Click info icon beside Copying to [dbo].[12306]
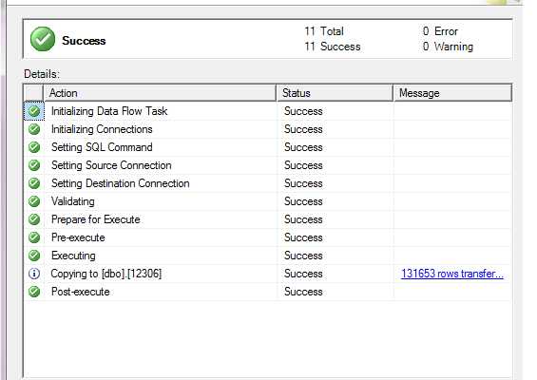Viewport: 537px width, 380px height. pyautogui.click(x=34, y=274)
